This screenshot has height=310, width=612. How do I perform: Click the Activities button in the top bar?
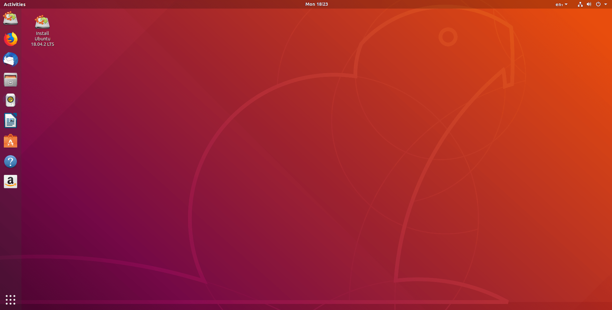15,4
